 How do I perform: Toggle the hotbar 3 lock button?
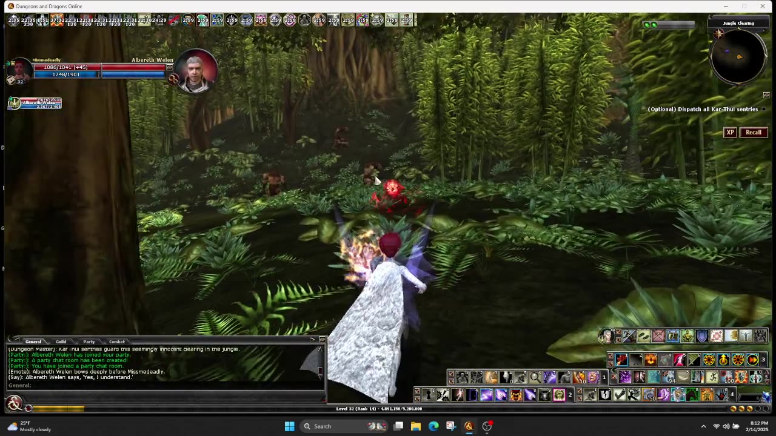pos(610,355)
